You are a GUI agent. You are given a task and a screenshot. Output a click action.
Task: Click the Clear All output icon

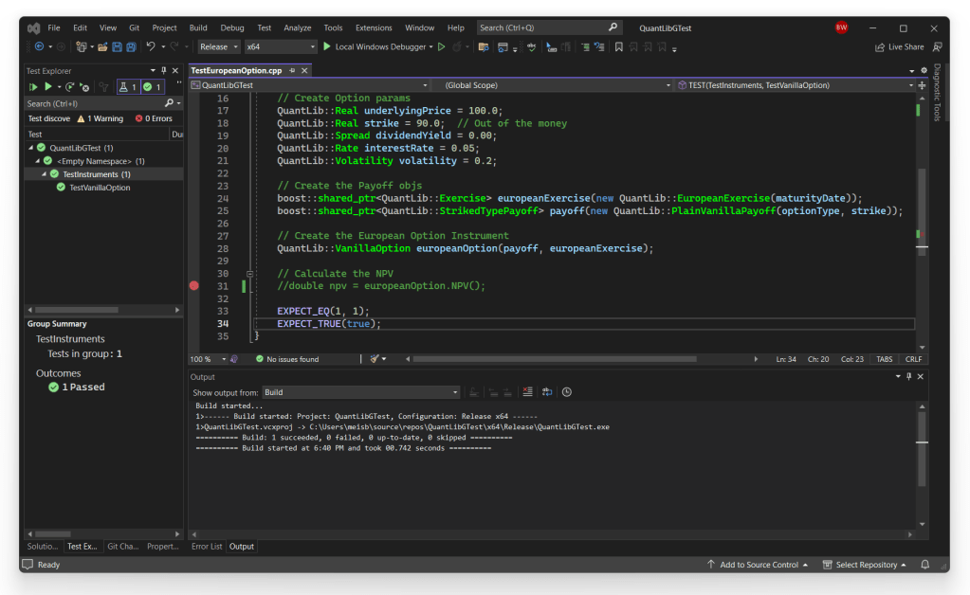[x=527, y=392]
